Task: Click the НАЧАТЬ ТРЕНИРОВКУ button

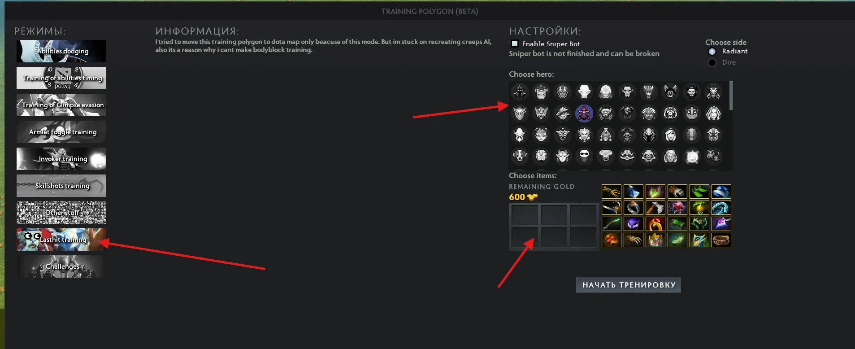Action: tap(629, 285)
